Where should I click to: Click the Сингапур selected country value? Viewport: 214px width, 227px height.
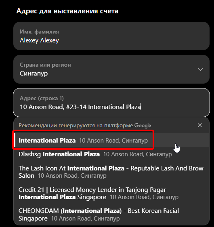point(34,74)
